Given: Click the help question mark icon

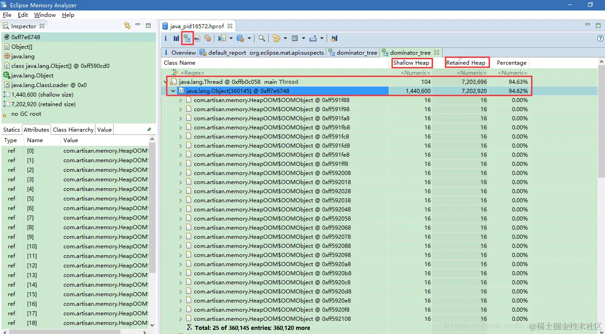Looking at the screenshot, I should point(600,39).
